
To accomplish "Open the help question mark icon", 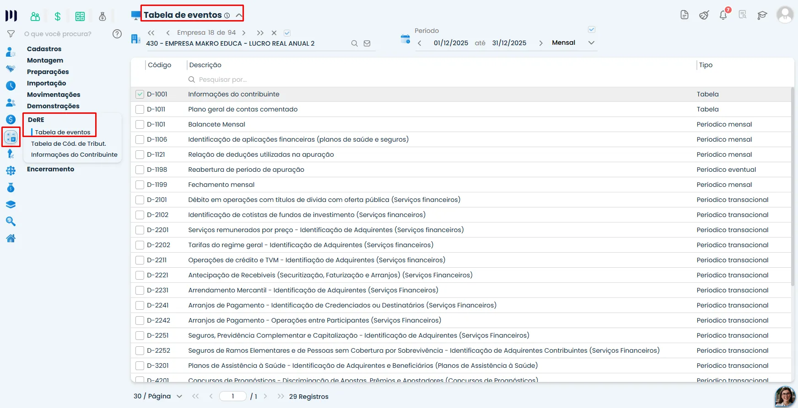I will (x=117, y=34).
